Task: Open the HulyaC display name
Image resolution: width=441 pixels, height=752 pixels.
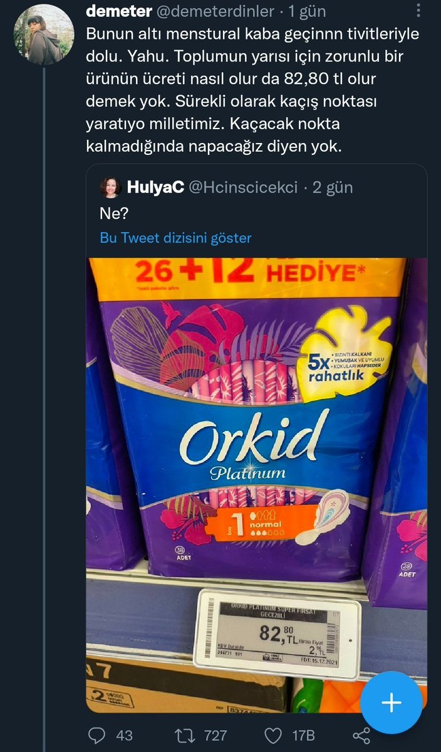Action: click(x=155, y=187)
